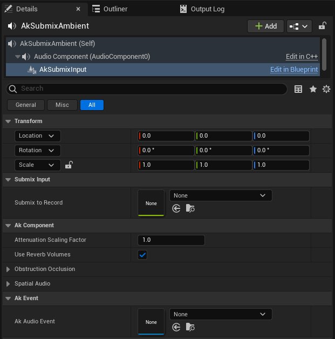The image size is (335, 339).
Task: Toggle the Scale lock ratio icon
Action: [x=69, y=165]
